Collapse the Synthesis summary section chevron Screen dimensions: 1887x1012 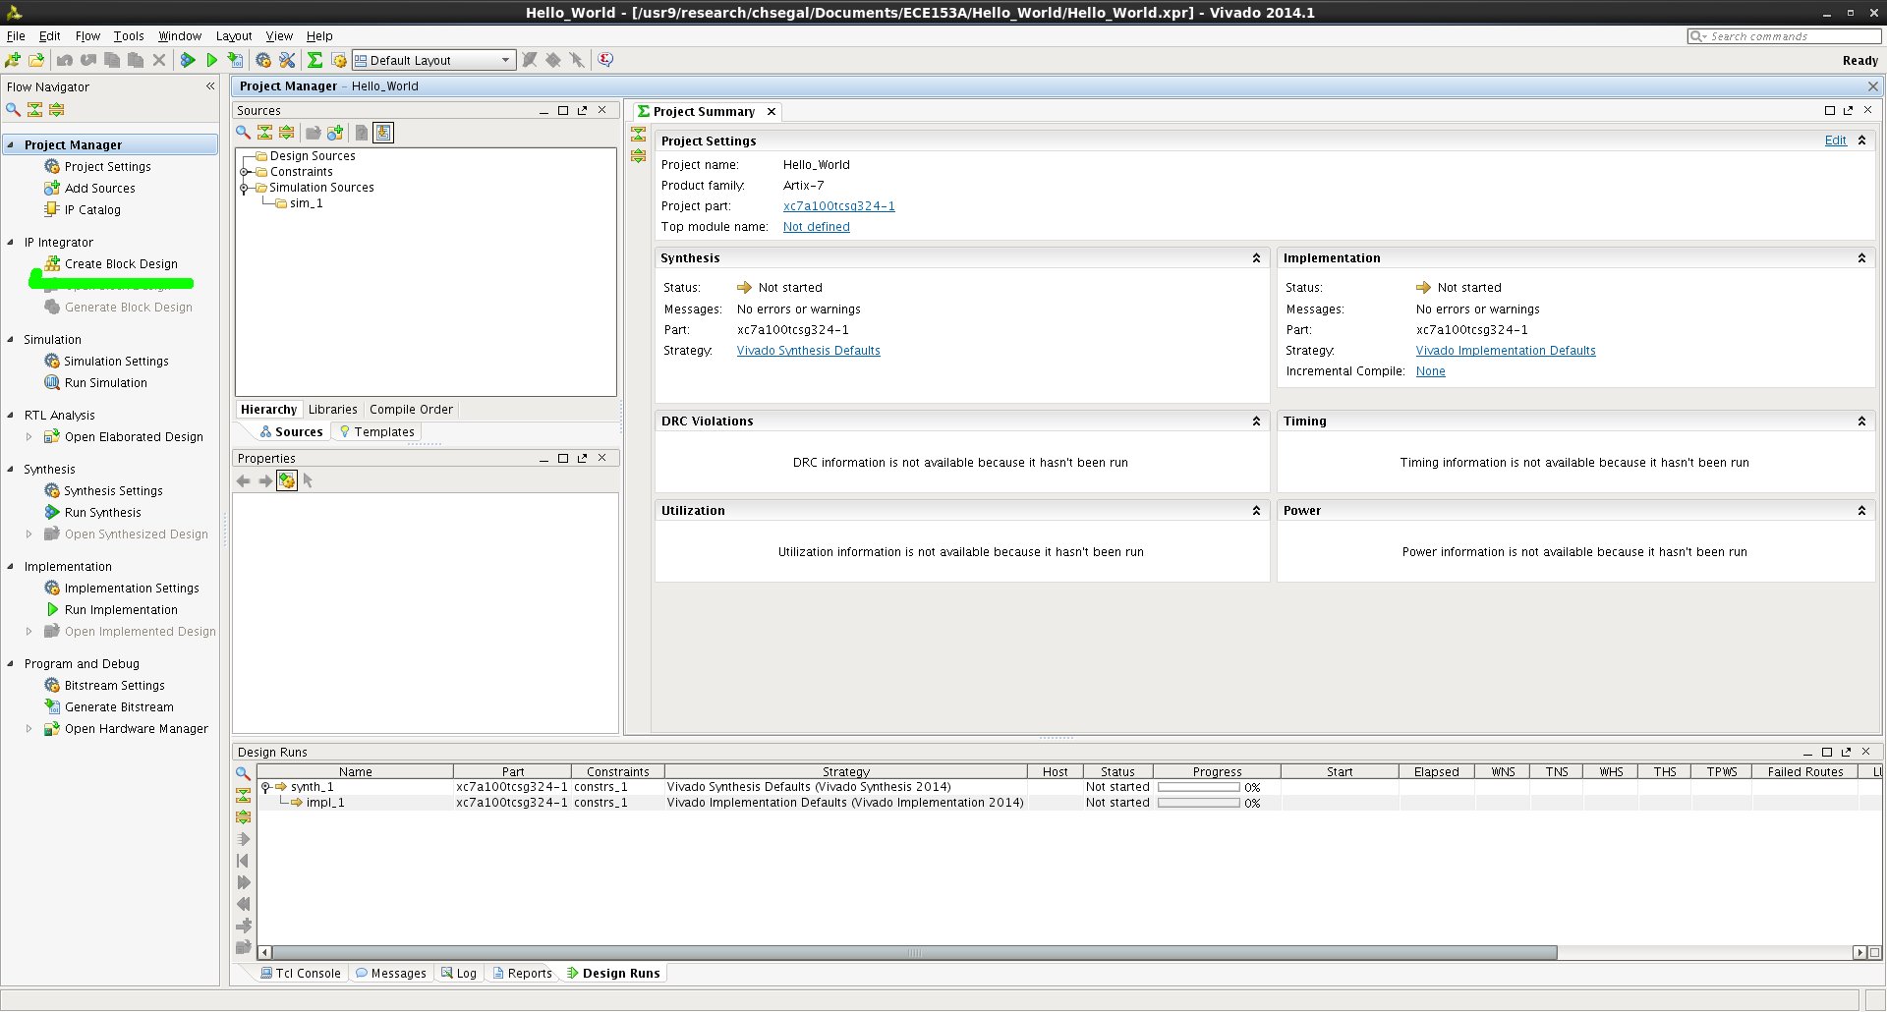(x=1256, y=257)
